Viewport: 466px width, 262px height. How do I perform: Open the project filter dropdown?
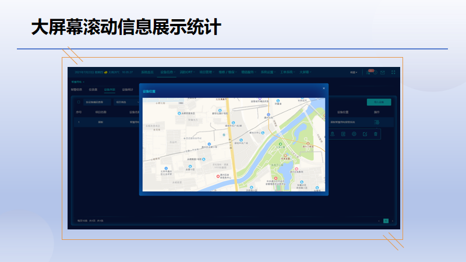[x=126, y=102]
